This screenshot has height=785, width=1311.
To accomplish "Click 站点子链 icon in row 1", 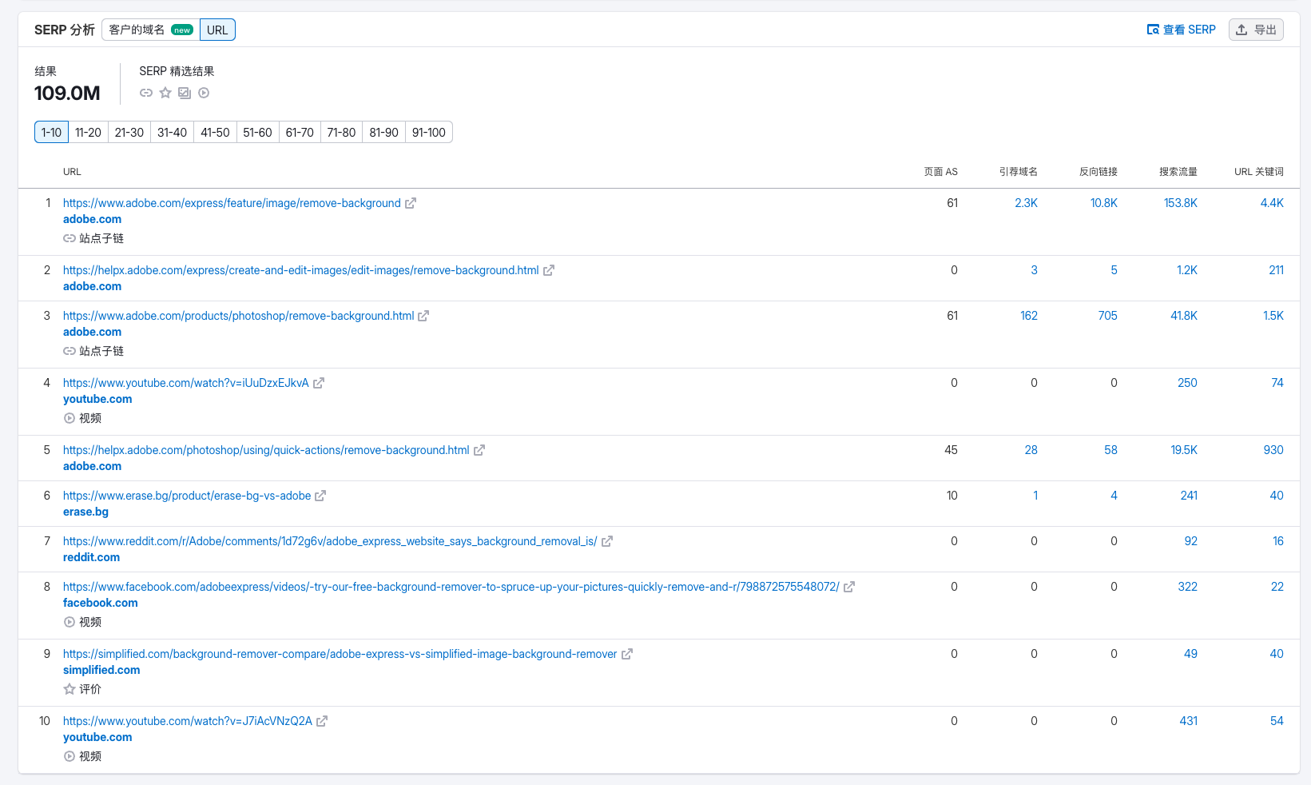I will [x=70, y=238].
